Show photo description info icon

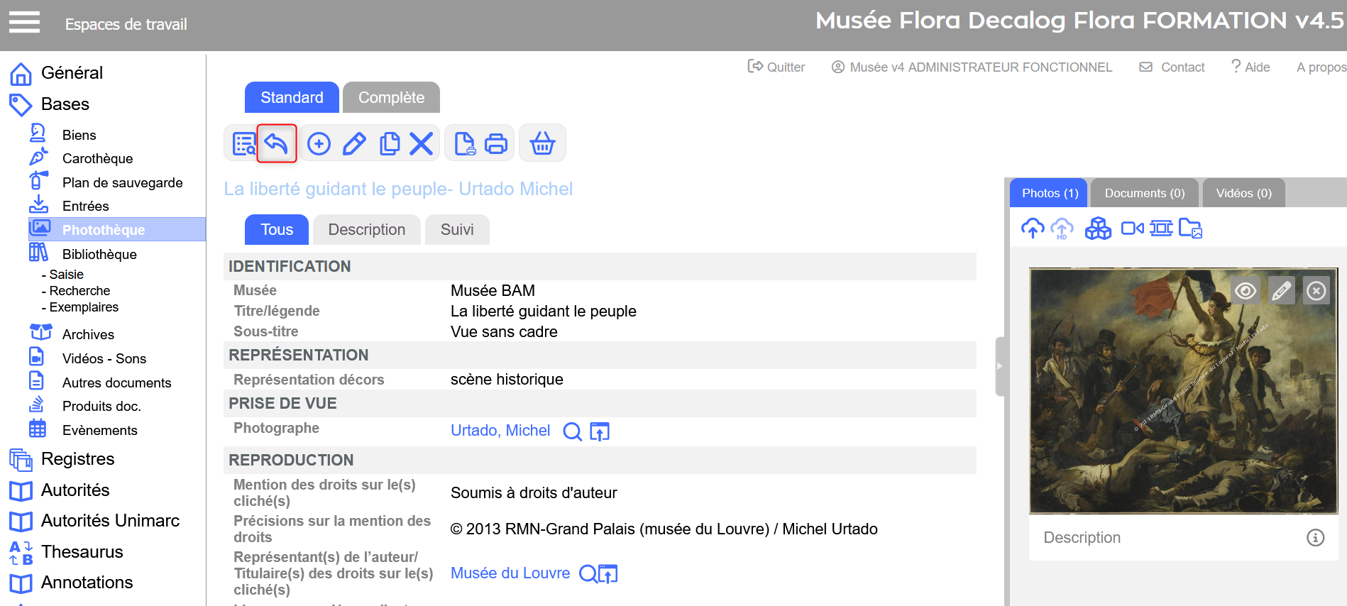coord(1315,538)
